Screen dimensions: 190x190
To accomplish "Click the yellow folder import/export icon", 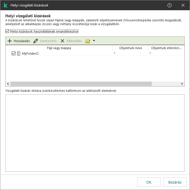I will 88,41.
